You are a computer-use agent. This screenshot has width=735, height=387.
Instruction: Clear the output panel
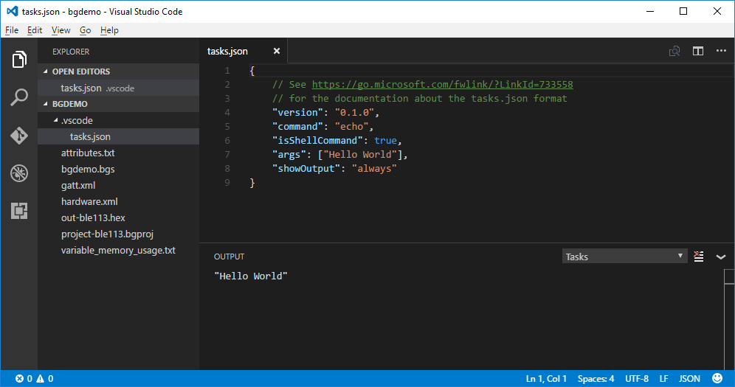698,257
